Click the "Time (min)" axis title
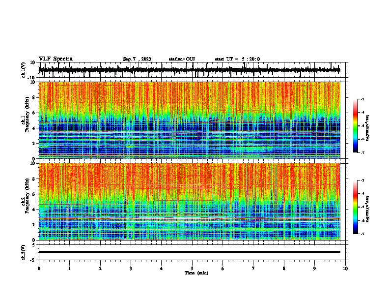Screen dimensions: 389x301 196,273
